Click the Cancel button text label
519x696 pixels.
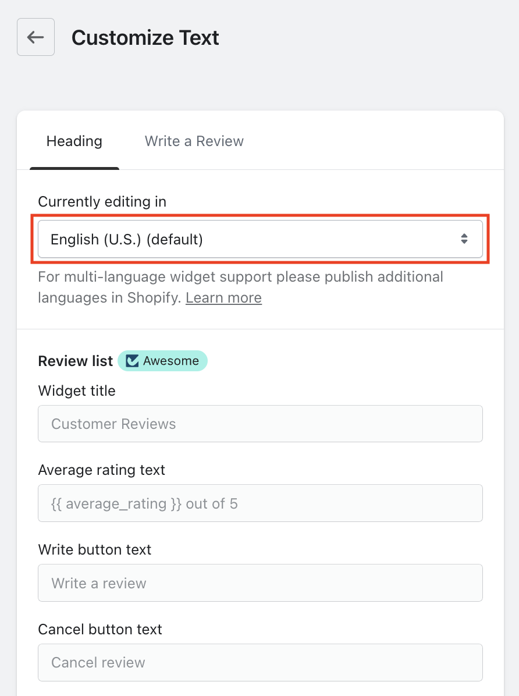(x=100, y=630)
